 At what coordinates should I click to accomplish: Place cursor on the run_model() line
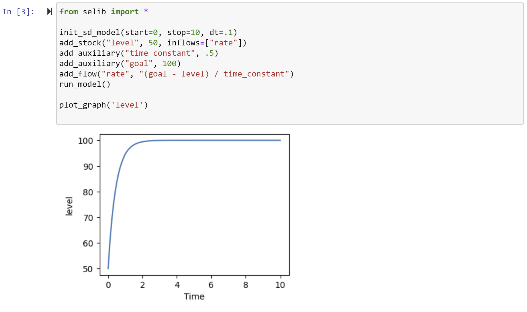[84, 84]
